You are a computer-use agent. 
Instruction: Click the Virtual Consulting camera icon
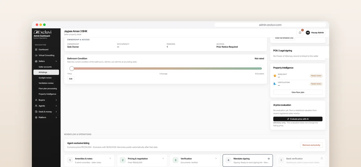click(36, 55)
